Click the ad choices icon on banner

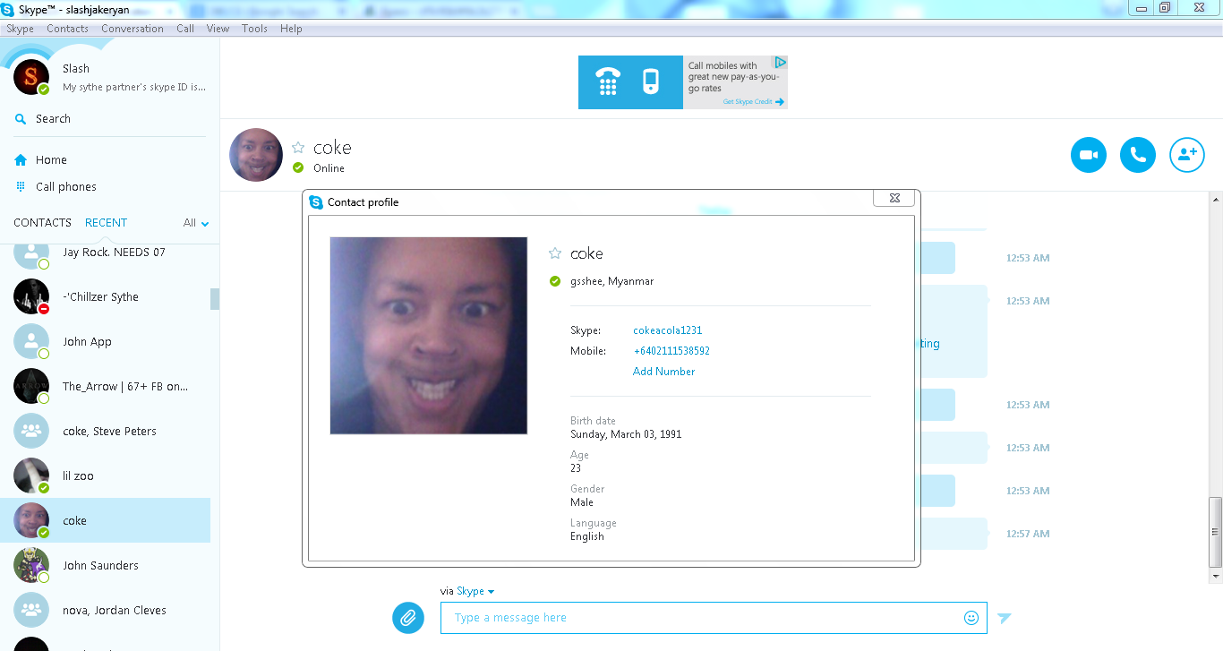(781, 63)
